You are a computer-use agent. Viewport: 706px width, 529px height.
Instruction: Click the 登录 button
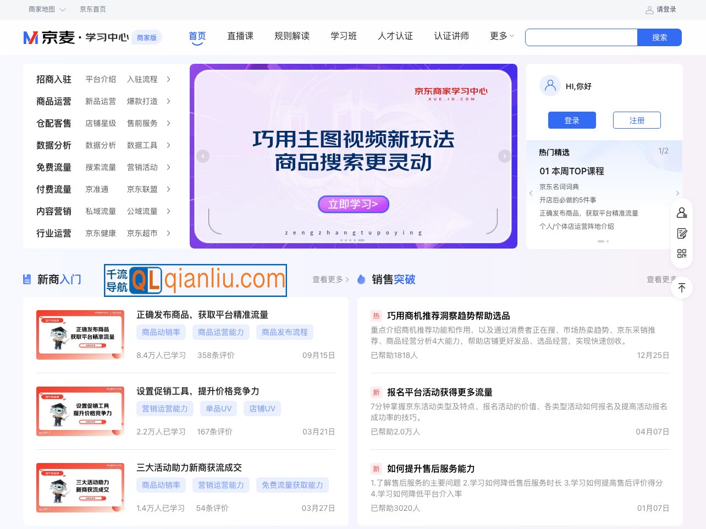click(572, 120)
